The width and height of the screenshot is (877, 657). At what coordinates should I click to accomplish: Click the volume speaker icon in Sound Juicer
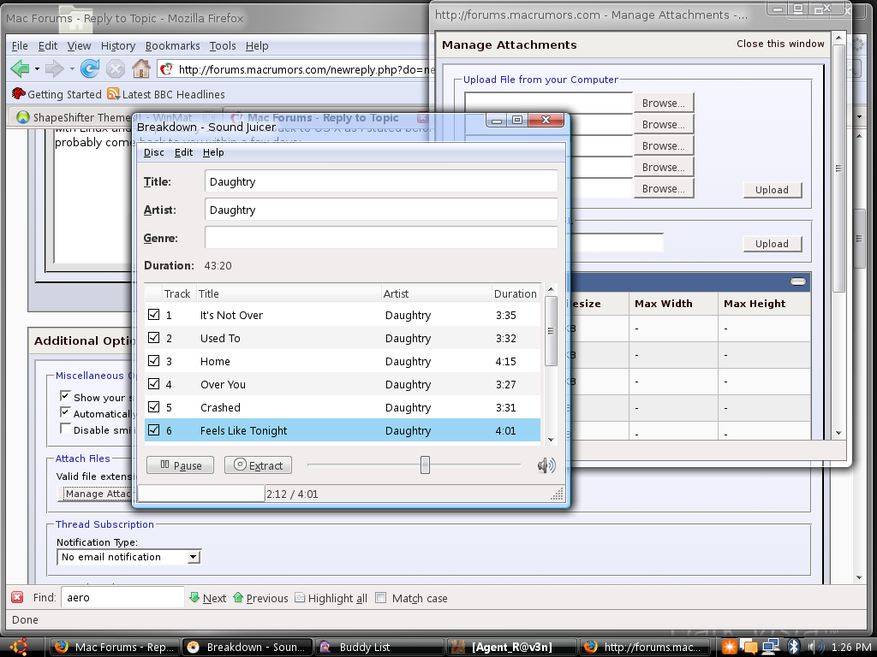coord(546,465)
